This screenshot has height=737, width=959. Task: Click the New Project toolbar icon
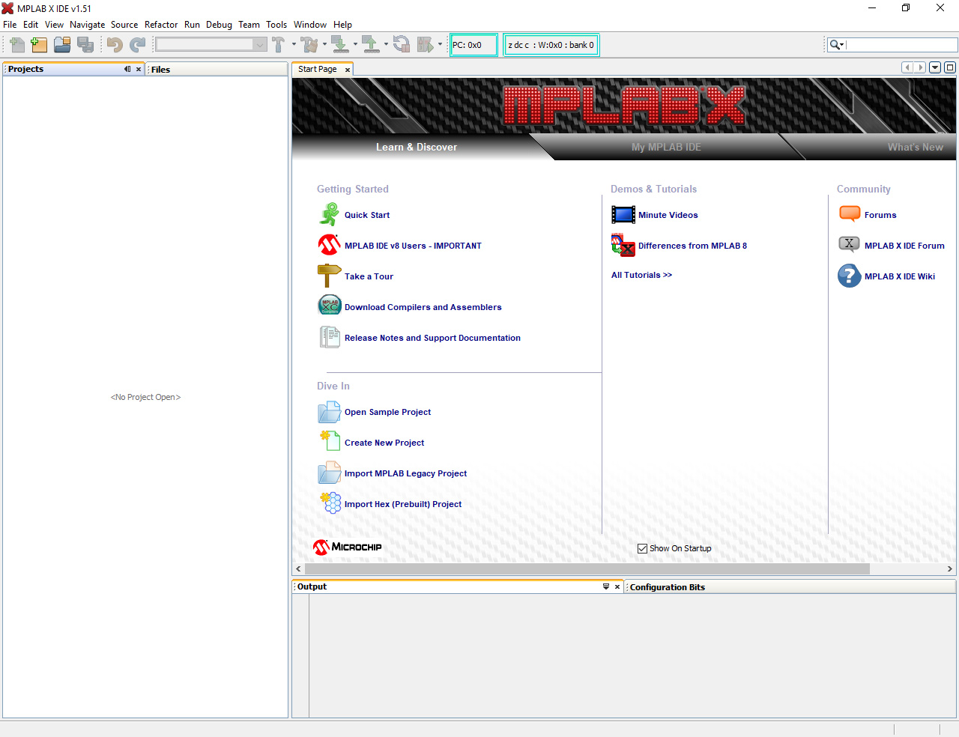pos(39,45)
